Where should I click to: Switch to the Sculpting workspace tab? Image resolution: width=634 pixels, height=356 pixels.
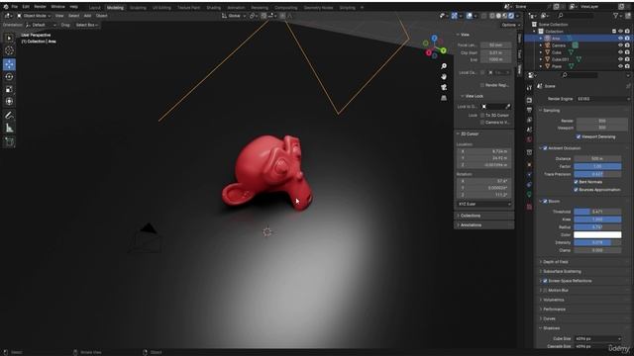138,8
